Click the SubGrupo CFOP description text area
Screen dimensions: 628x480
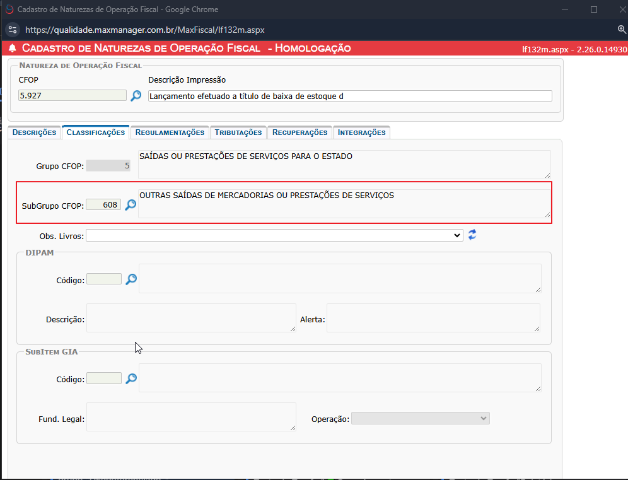[x=344, y=204]
